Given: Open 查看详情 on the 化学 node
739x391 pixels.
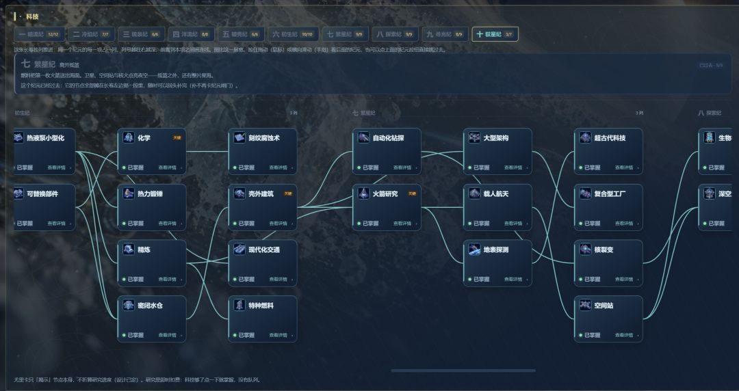Looking at the screenshot, I should [169, 167].
